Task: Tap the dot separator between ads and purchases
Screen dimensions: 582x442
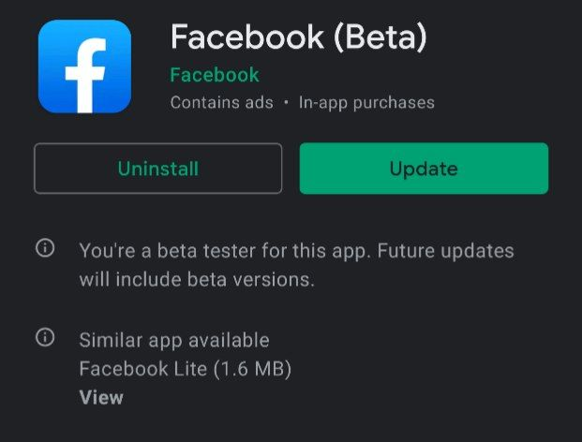Action: (x=286, y=102)
